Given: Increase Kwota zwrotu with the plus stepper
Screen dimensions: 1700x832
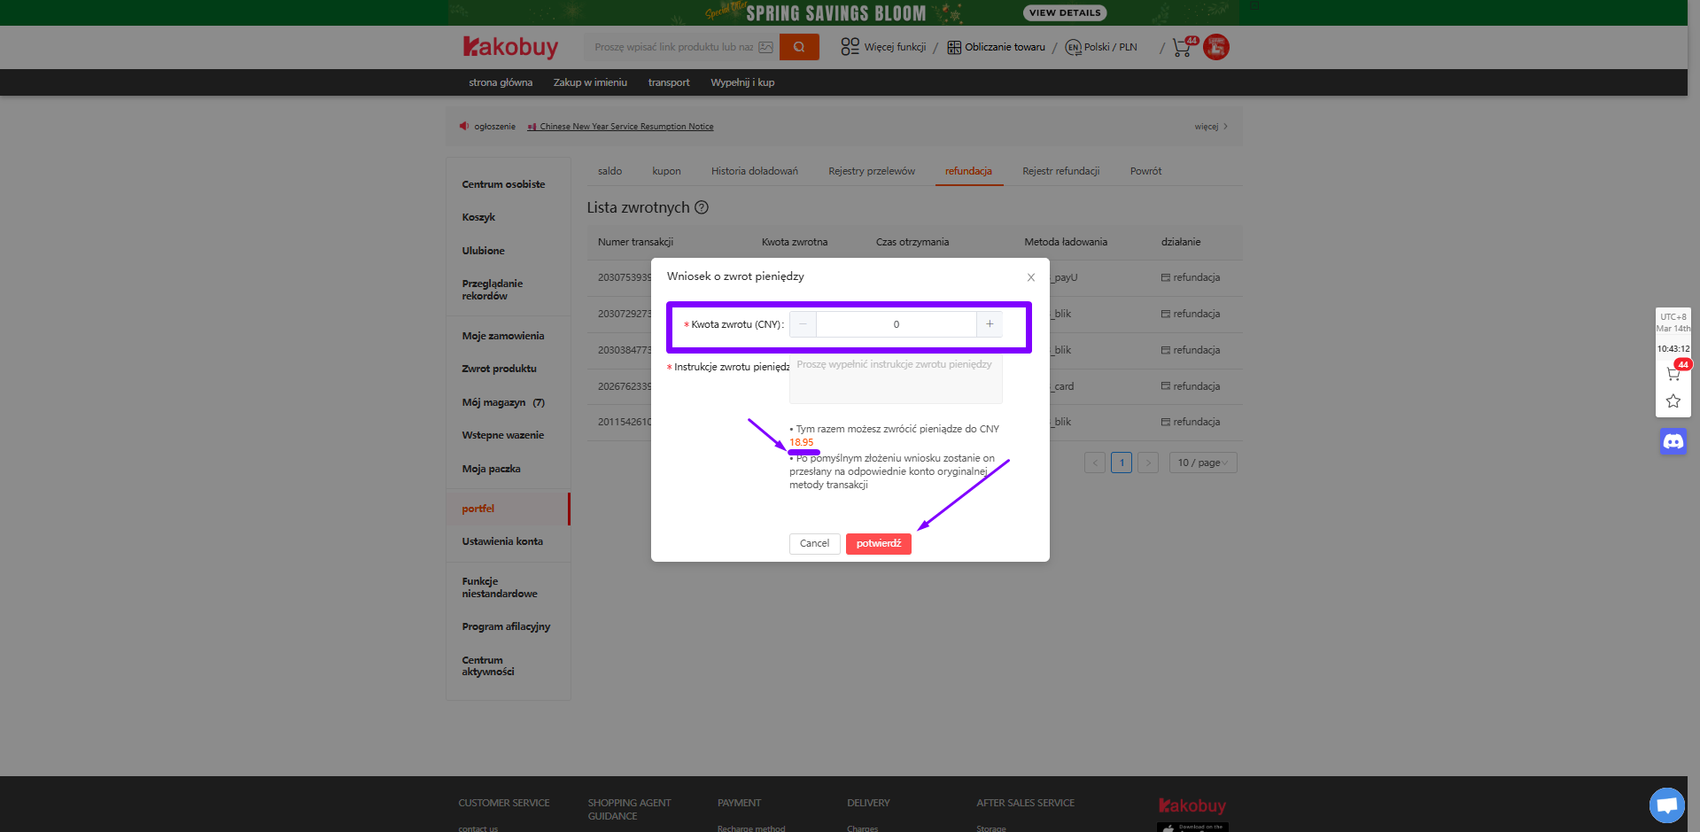Looking at the screenshot, I should (x=989, y=323).
